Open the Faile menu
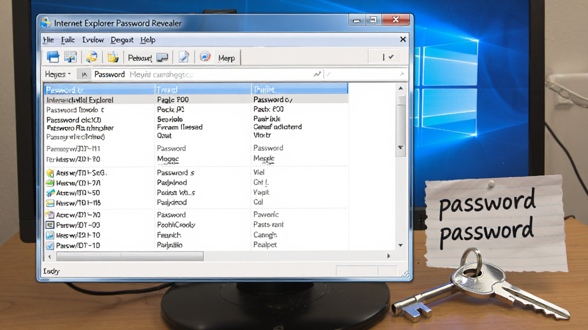The height and width of the screenshot is (330, 588). click(x=68, y=40)
